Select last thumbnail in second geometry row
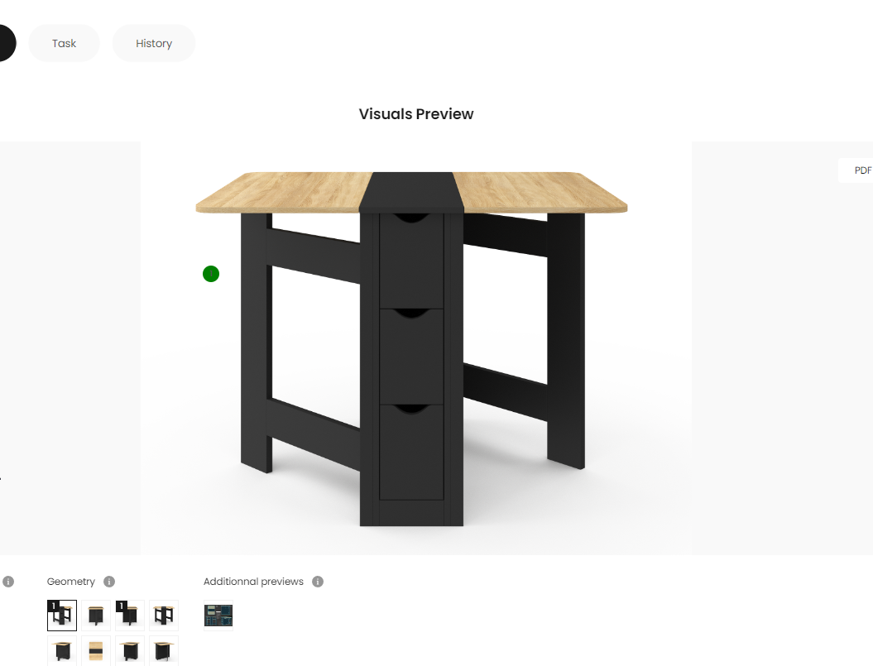Viewport: 873px width, 666px height. tap(164, 650)
